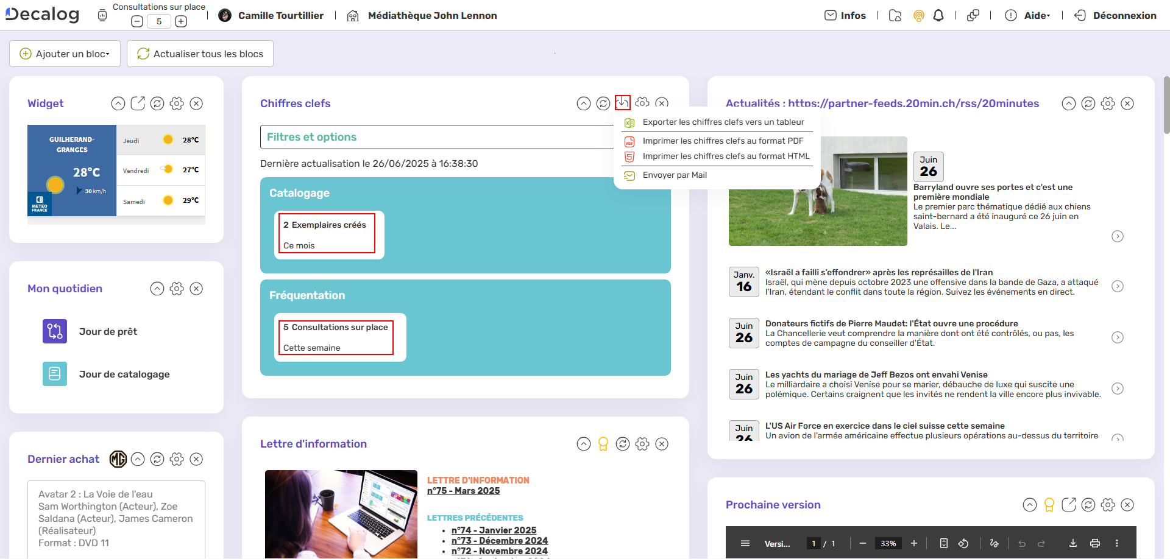This screenshot has width=1170, height=559.
Task: Click the notification bell icon in header
Action: (x=938, y=16)
